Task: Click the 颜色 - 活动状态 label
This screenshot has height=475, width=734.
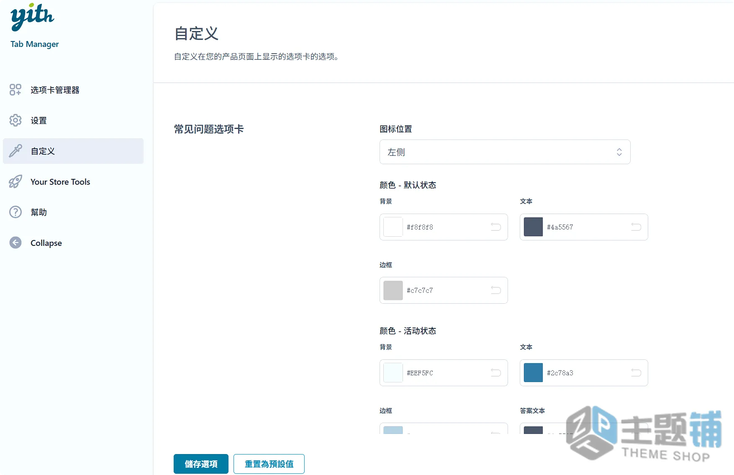Action: coord(408,331)
